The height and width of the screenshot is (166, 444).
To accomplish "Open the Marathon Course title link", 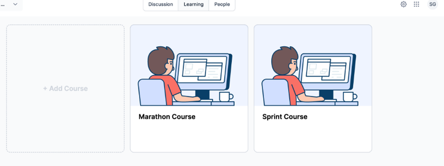I will [167, 117].
